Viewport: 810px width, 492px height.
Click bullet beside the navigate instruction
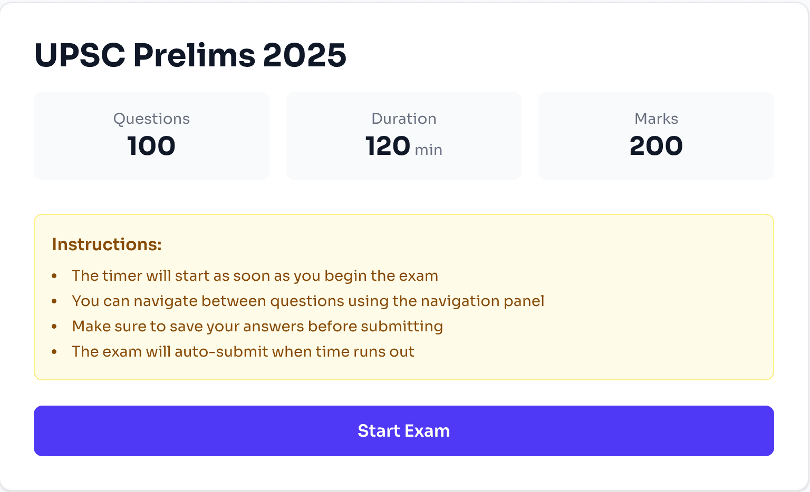pyautogui.click(x=54, y=301)
